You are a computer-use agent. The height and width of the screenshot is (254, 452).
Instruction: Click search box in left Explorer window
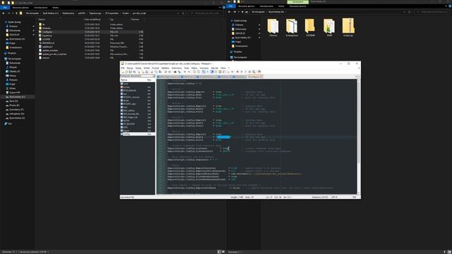[x=206, y=13]
